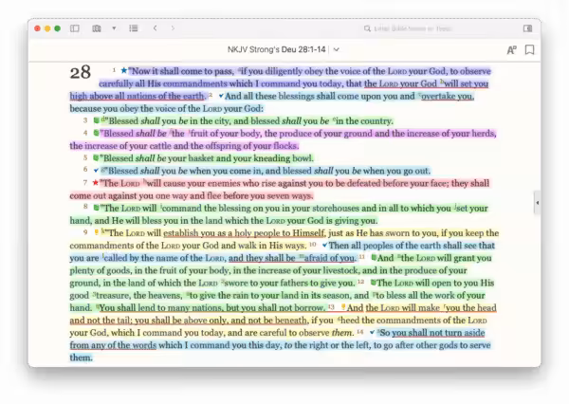569x404 pixels.
Task: Click the green bookmark icon on verse 5
Action: pos(96,157)
